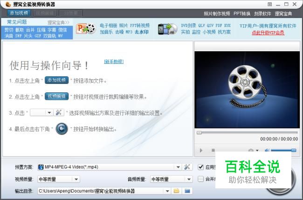The width and height of the screenshot is (303, 200).
Task: Open the QSV link
Action: click(210, 26)
